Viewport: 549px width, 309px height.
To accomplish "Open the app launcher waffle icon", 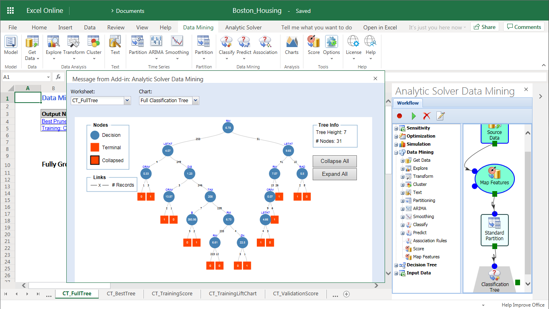I will click(10, 10).
